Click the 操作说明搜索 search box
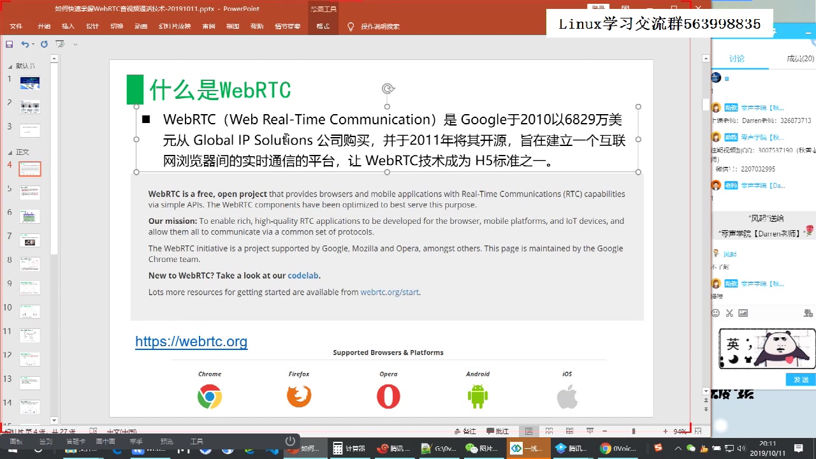The image size is (816, 459). (x=381, y=27)
